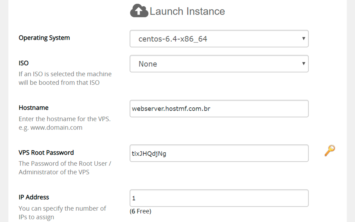Click the Hostname label
This screenshot has height=222, width=355.
(34, 108)
